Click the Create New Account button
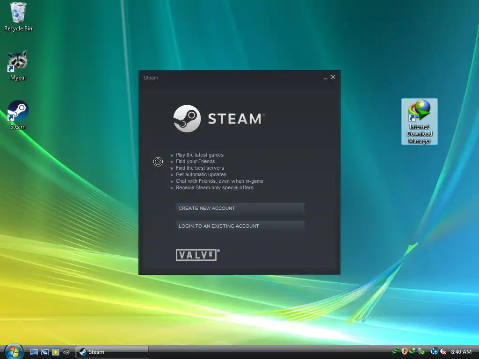This screenshot has height=359, width=479. pyautogui.click(x=240, y=208)
